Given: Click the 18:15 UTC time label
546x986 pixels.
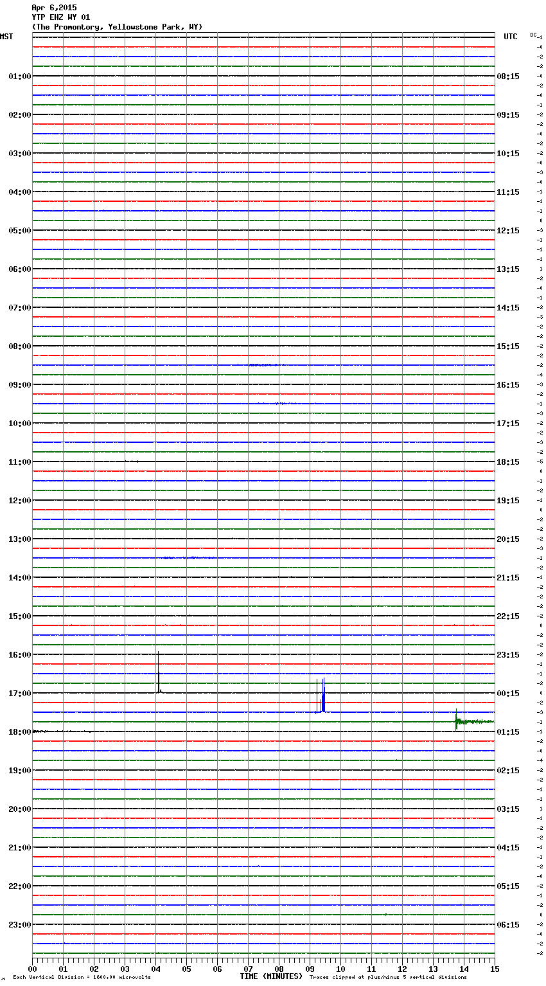Looking at the screenshot, I should click(508, 462).
